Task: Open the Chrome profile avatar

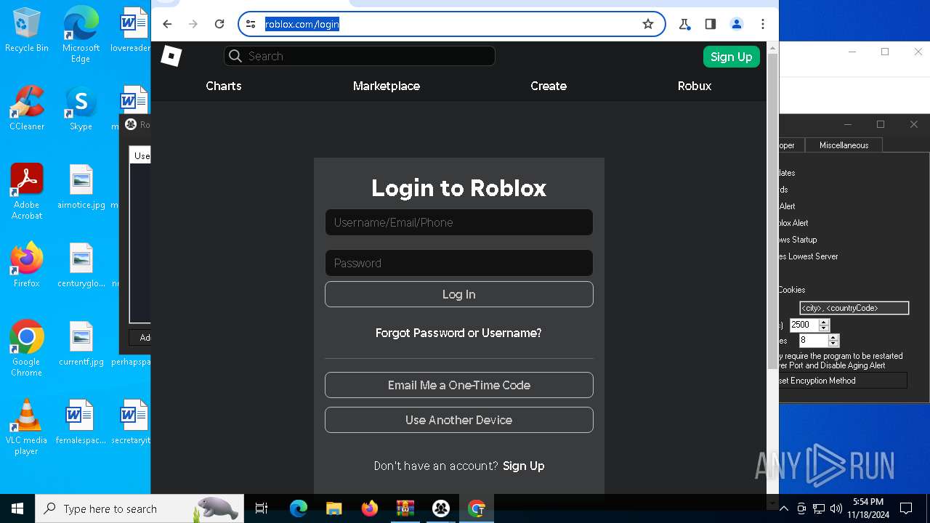Action: click(737, 24)
